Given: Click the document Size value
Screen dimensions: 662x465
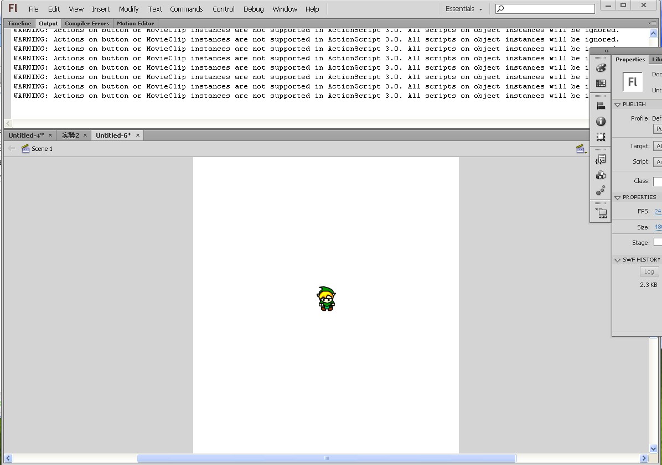Looking at the screenshot, I should pos(658,227).
